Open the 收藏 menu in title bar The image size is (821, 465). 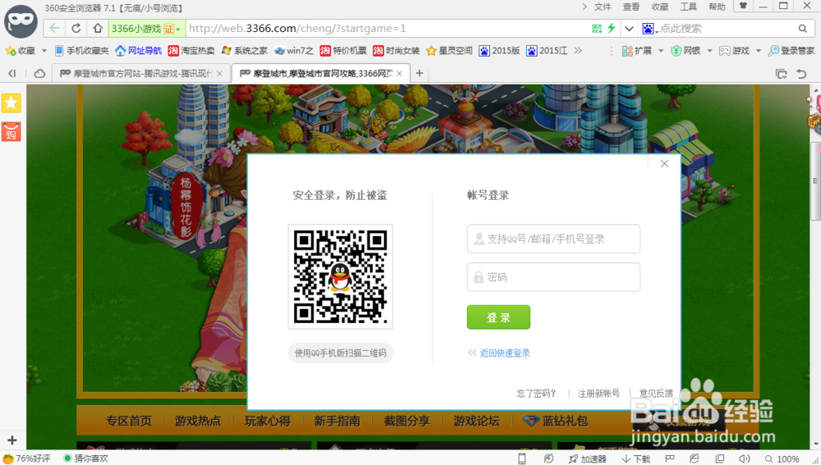pyautogui.click(x=660, y=7)
